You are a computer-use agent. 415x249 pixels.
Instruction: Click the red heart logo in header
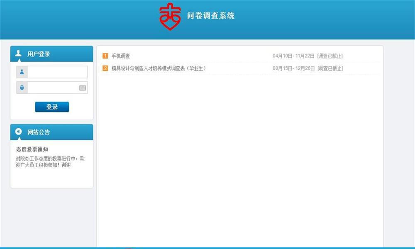[170, 17]
